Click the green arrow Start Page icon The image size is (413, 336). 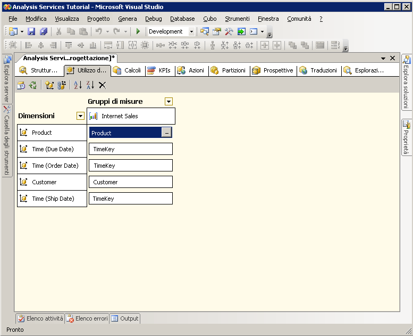[241, 31]
